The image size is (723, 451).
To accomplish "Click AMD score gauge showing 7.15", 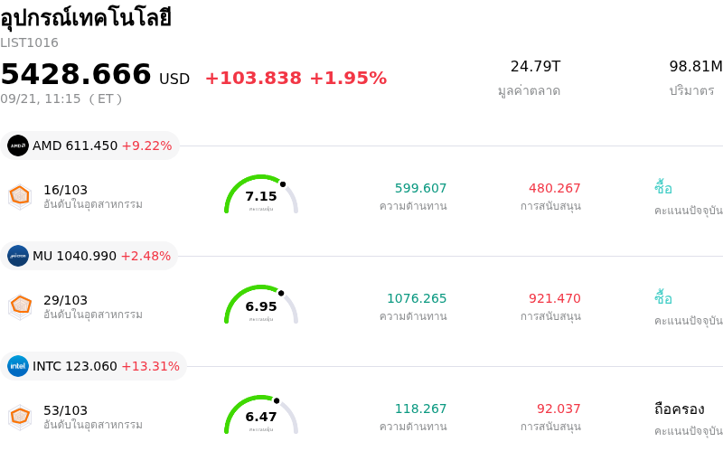I will (261, 194).
